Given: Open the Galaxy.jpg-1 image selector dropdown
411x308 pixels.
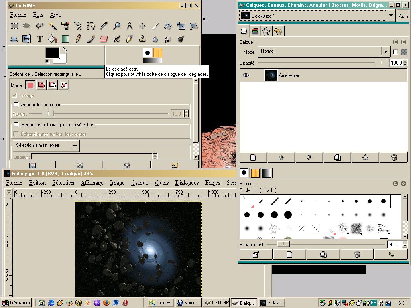Looking at the screenshot, I should coord(391,16).
